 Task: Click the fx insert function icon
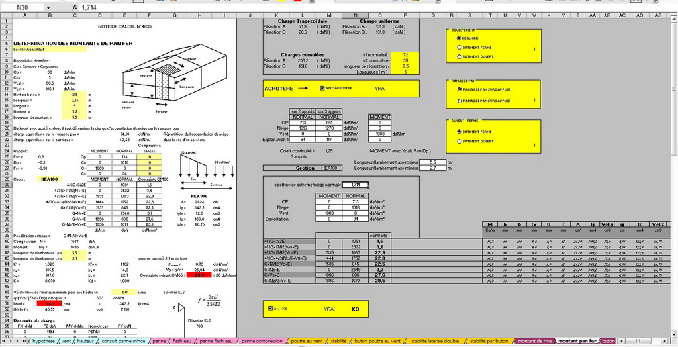(x=75, y=8)
